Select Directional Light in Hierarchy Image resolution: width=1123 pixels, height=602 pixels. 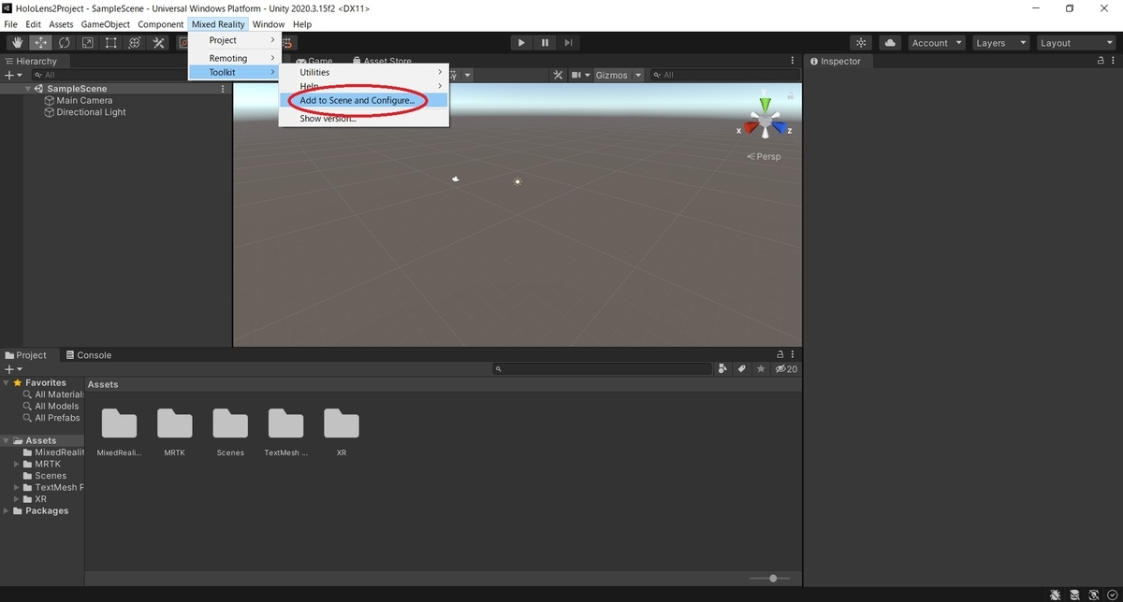pyautogui.click(x=91, y=112)
